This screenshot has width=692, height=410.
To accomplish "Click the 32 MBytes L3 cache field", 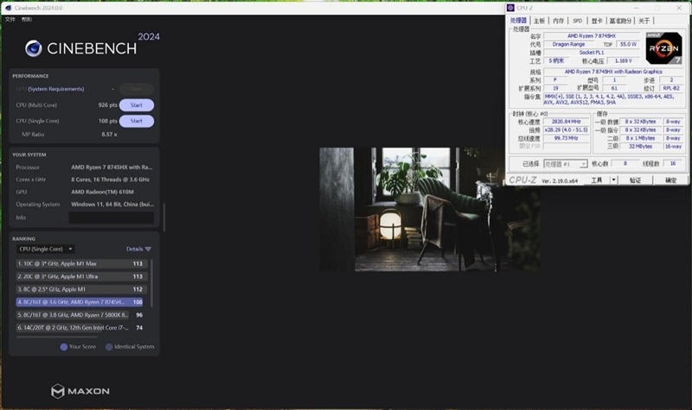I will tap(640, 146).
